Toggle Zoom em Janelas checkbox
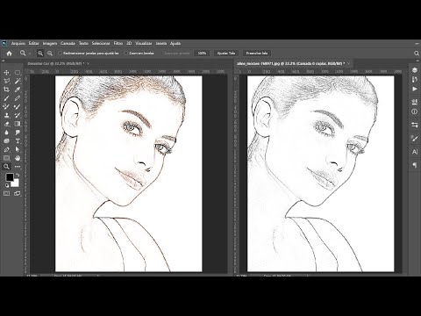Screen dimensions: 421x316 tap(126, 54)
